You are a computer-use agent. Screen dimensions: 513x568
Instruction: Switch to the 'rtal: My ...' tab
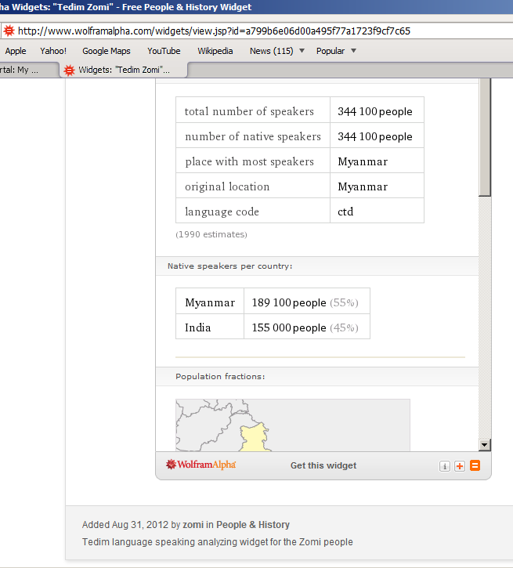[x=29, y=70]
